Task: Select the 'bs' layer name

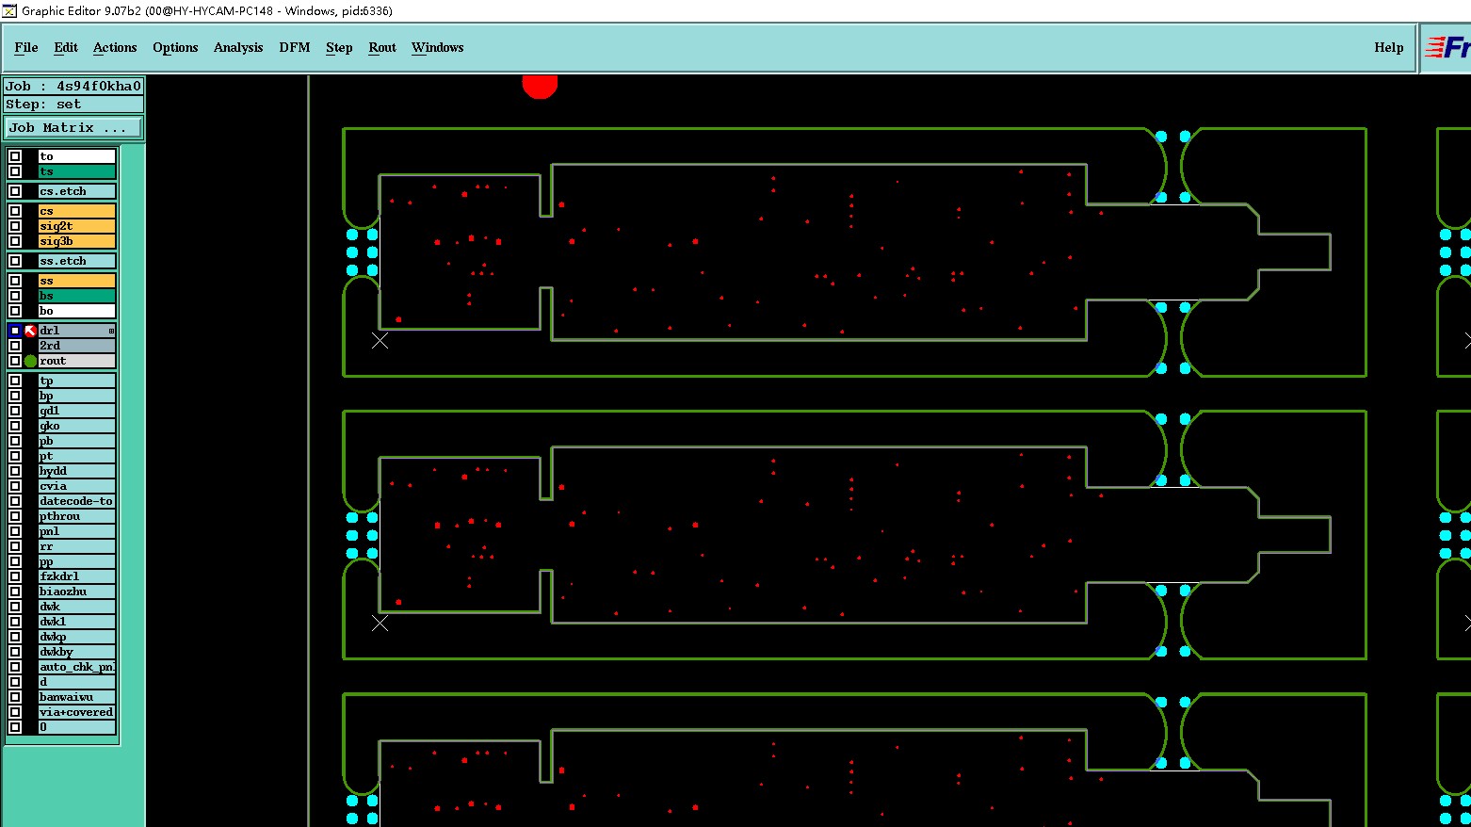Action: [76, 296]
